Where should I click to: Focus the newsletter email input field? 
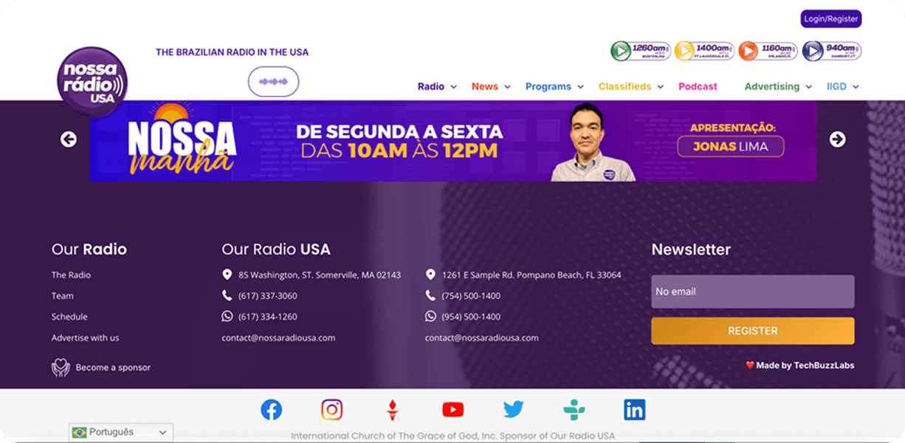pos(753,292)
